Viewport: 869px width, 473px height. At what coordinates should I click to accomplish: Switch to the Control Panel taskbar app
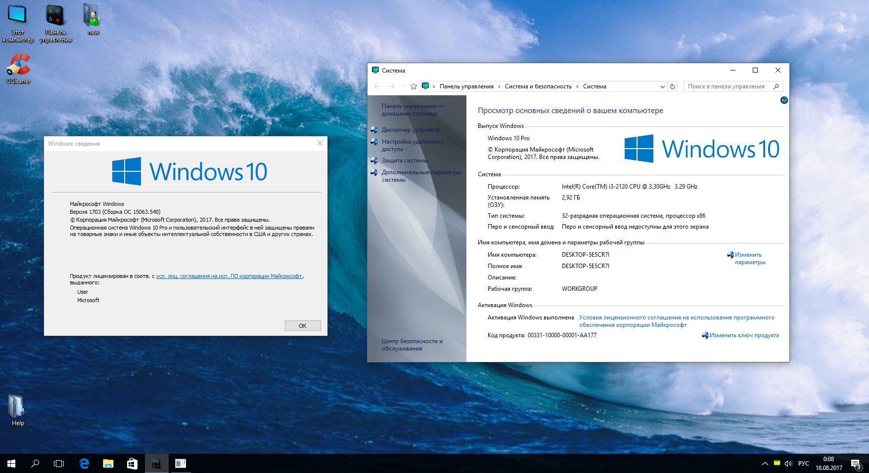(156, 464)
